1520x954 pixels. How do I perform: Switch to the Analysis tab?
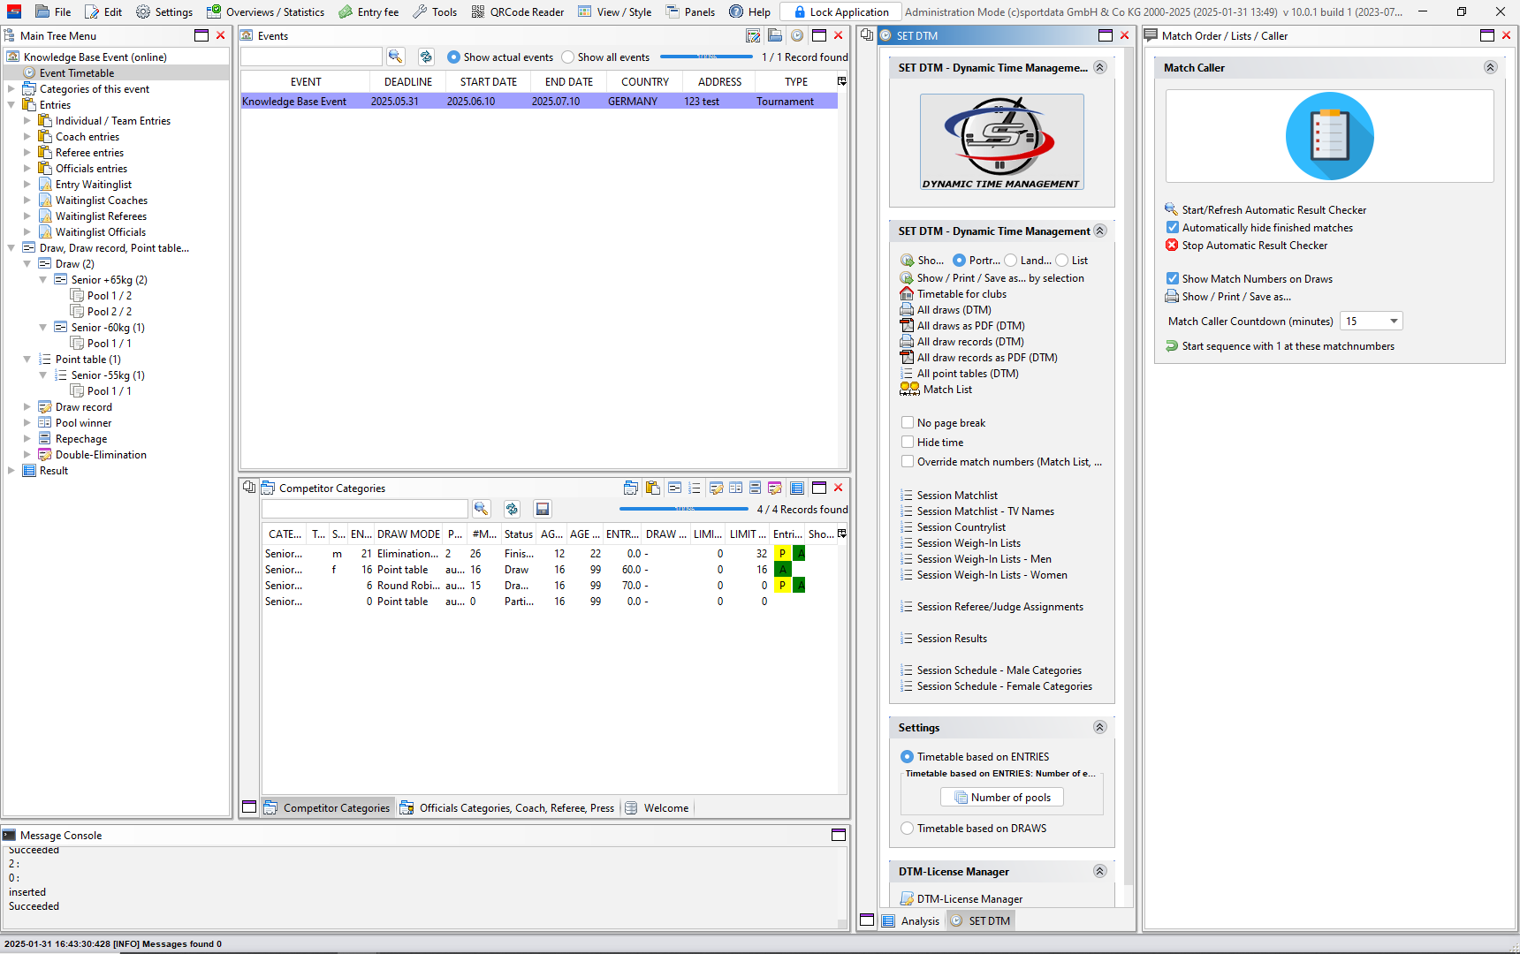pos(910,920)
